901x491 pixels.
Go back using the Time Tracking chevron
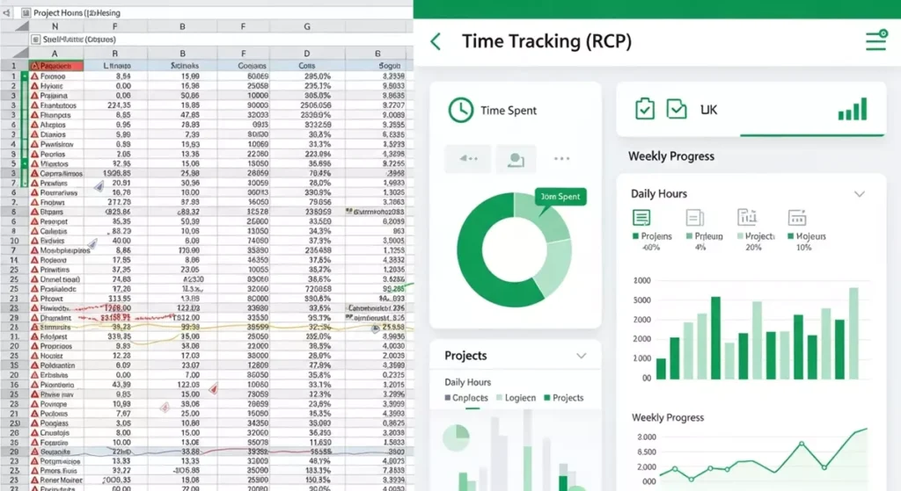(x=436, y=41)
